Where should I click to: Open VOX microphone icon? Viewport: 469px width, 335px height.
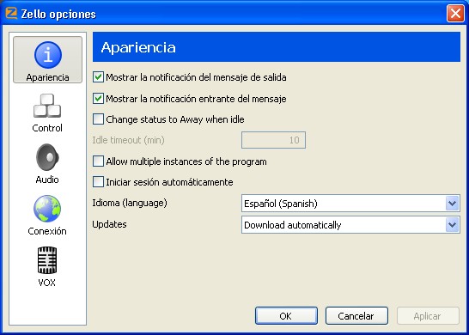47,260
